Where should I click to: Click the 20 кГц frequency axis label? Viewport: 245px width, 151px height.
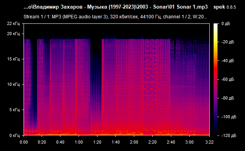point(13,34)
